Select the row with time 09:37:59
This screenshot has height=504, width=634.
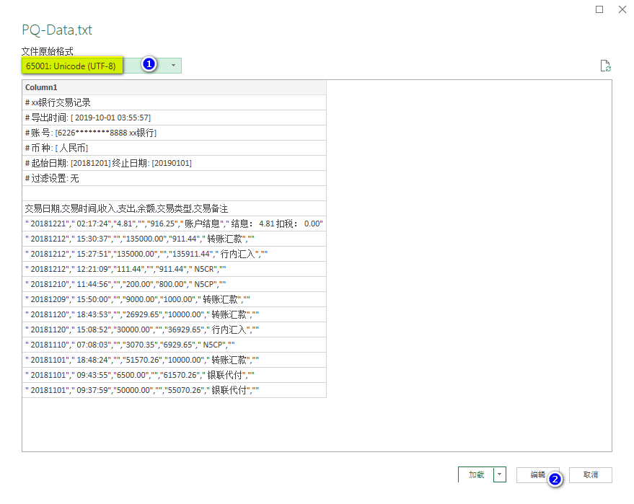click(x=174, y=390)
